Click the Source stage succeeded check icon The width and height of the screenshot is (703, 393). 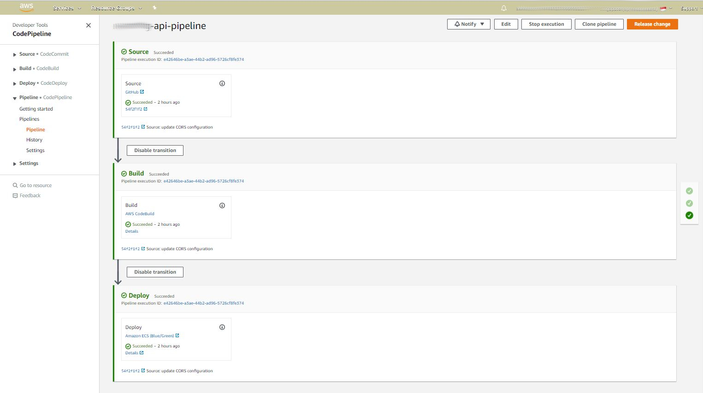124,52
